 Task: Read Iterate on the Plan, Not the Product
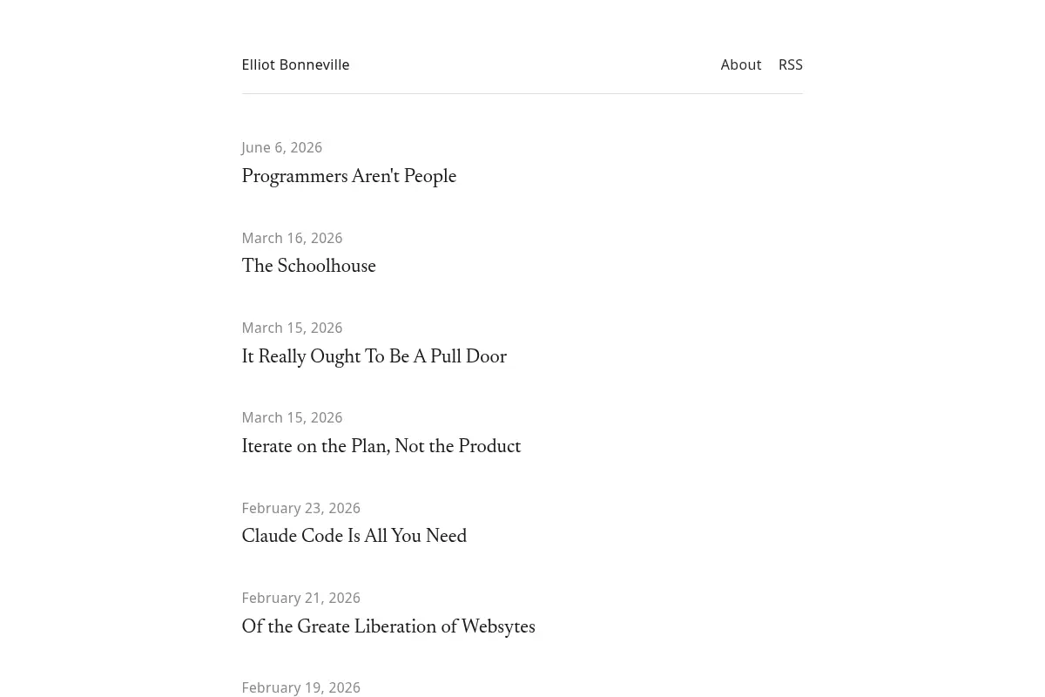point(381,447)
